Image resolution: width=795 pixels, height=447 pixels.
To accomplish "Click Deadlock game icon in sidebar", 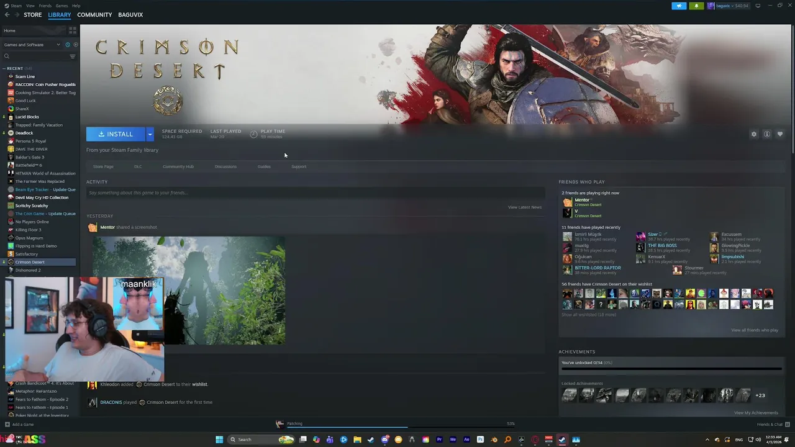I will [11, 133].
